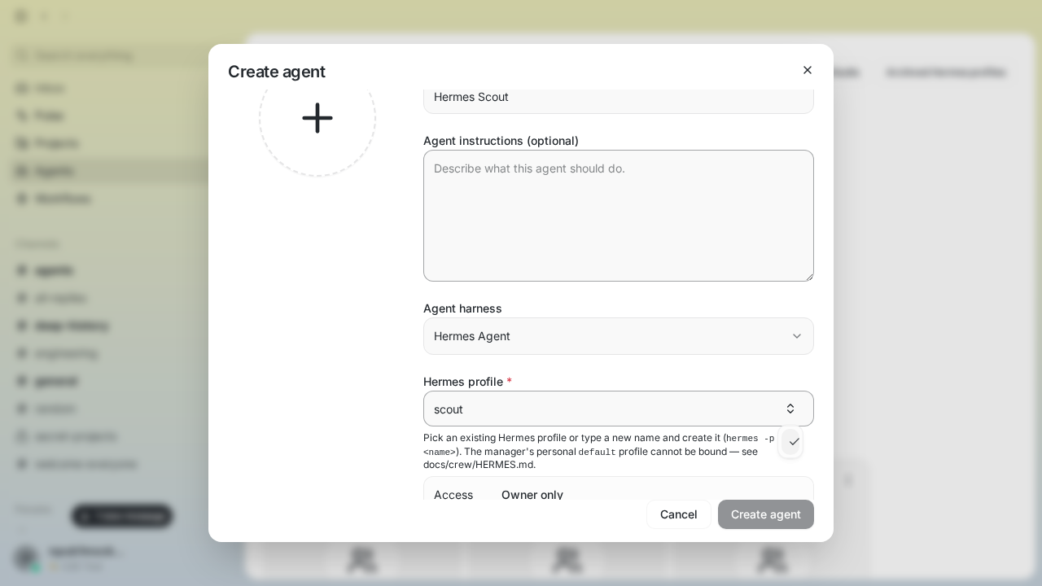Click the docs/crew/HERMES.md help text
The image size is (1042, 586).
479,465
